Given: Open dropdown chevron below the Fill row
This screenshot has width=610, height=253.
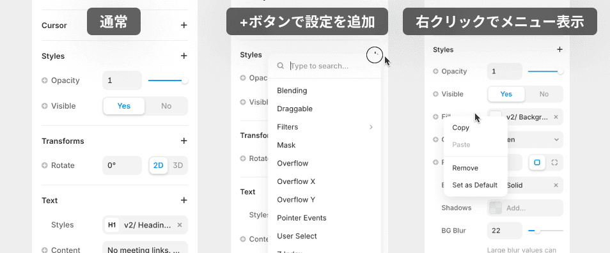Looking at the screenshot, I should (557, 139).
